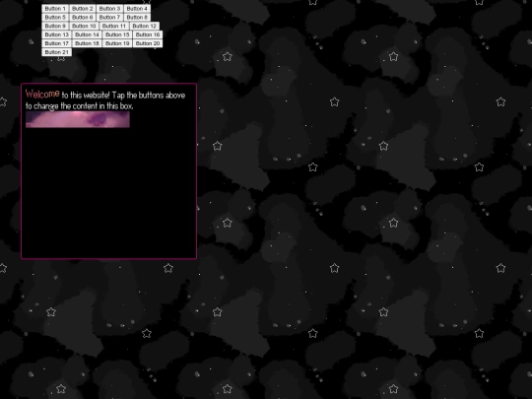Screen dimensions: 532x399
Task: Click Button 13
Action: pos(57,34)
